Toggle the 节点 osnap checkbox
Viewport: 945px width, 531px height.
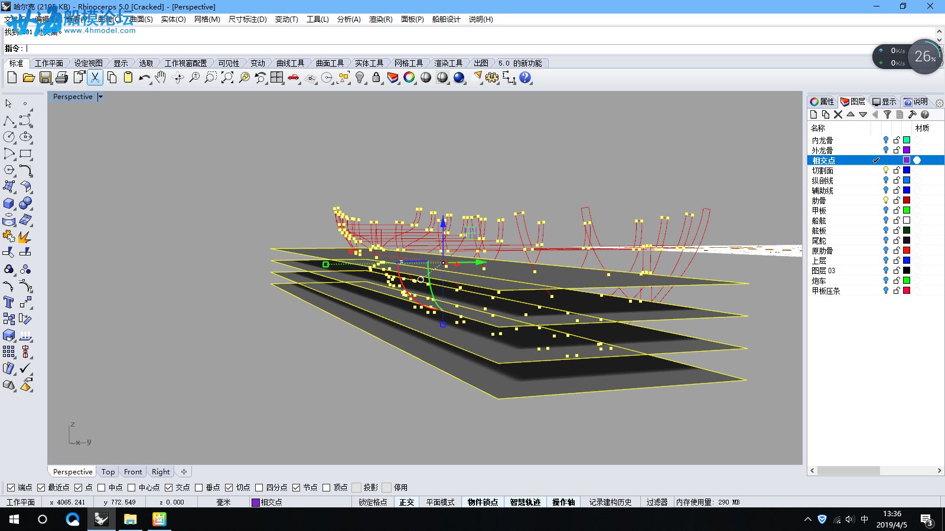pos(296,487)
